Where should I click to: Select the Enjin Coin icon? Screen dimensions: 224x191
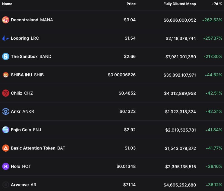click(5, 130)
